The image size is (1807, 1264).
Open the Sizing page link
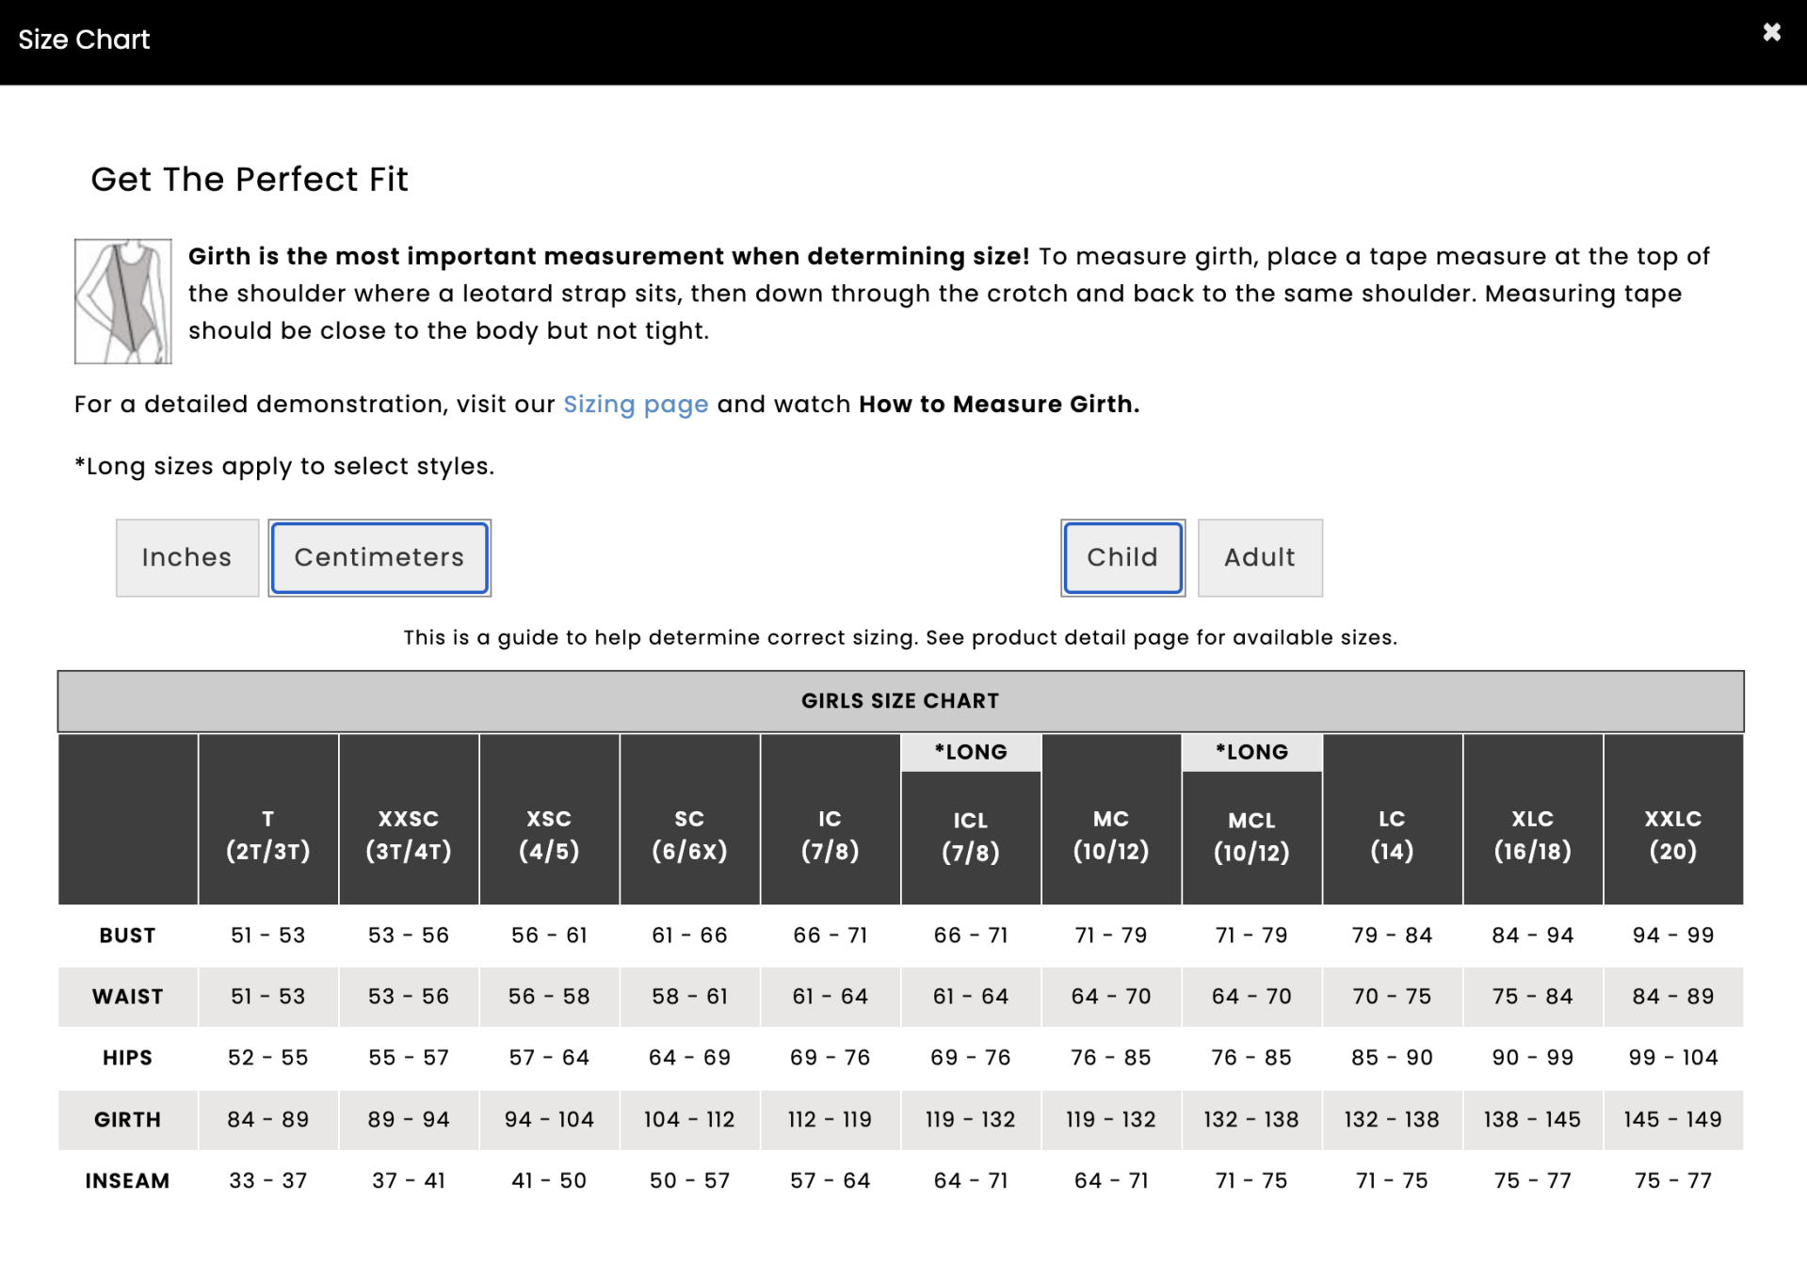[636, 405]
